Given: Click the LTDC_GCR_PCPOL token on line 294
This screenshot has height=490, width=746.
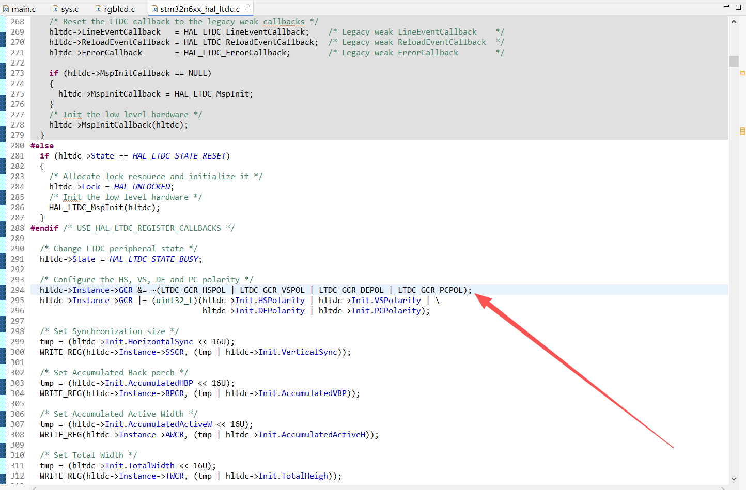Looking at the screenshot, I should [x=430, y=290].
